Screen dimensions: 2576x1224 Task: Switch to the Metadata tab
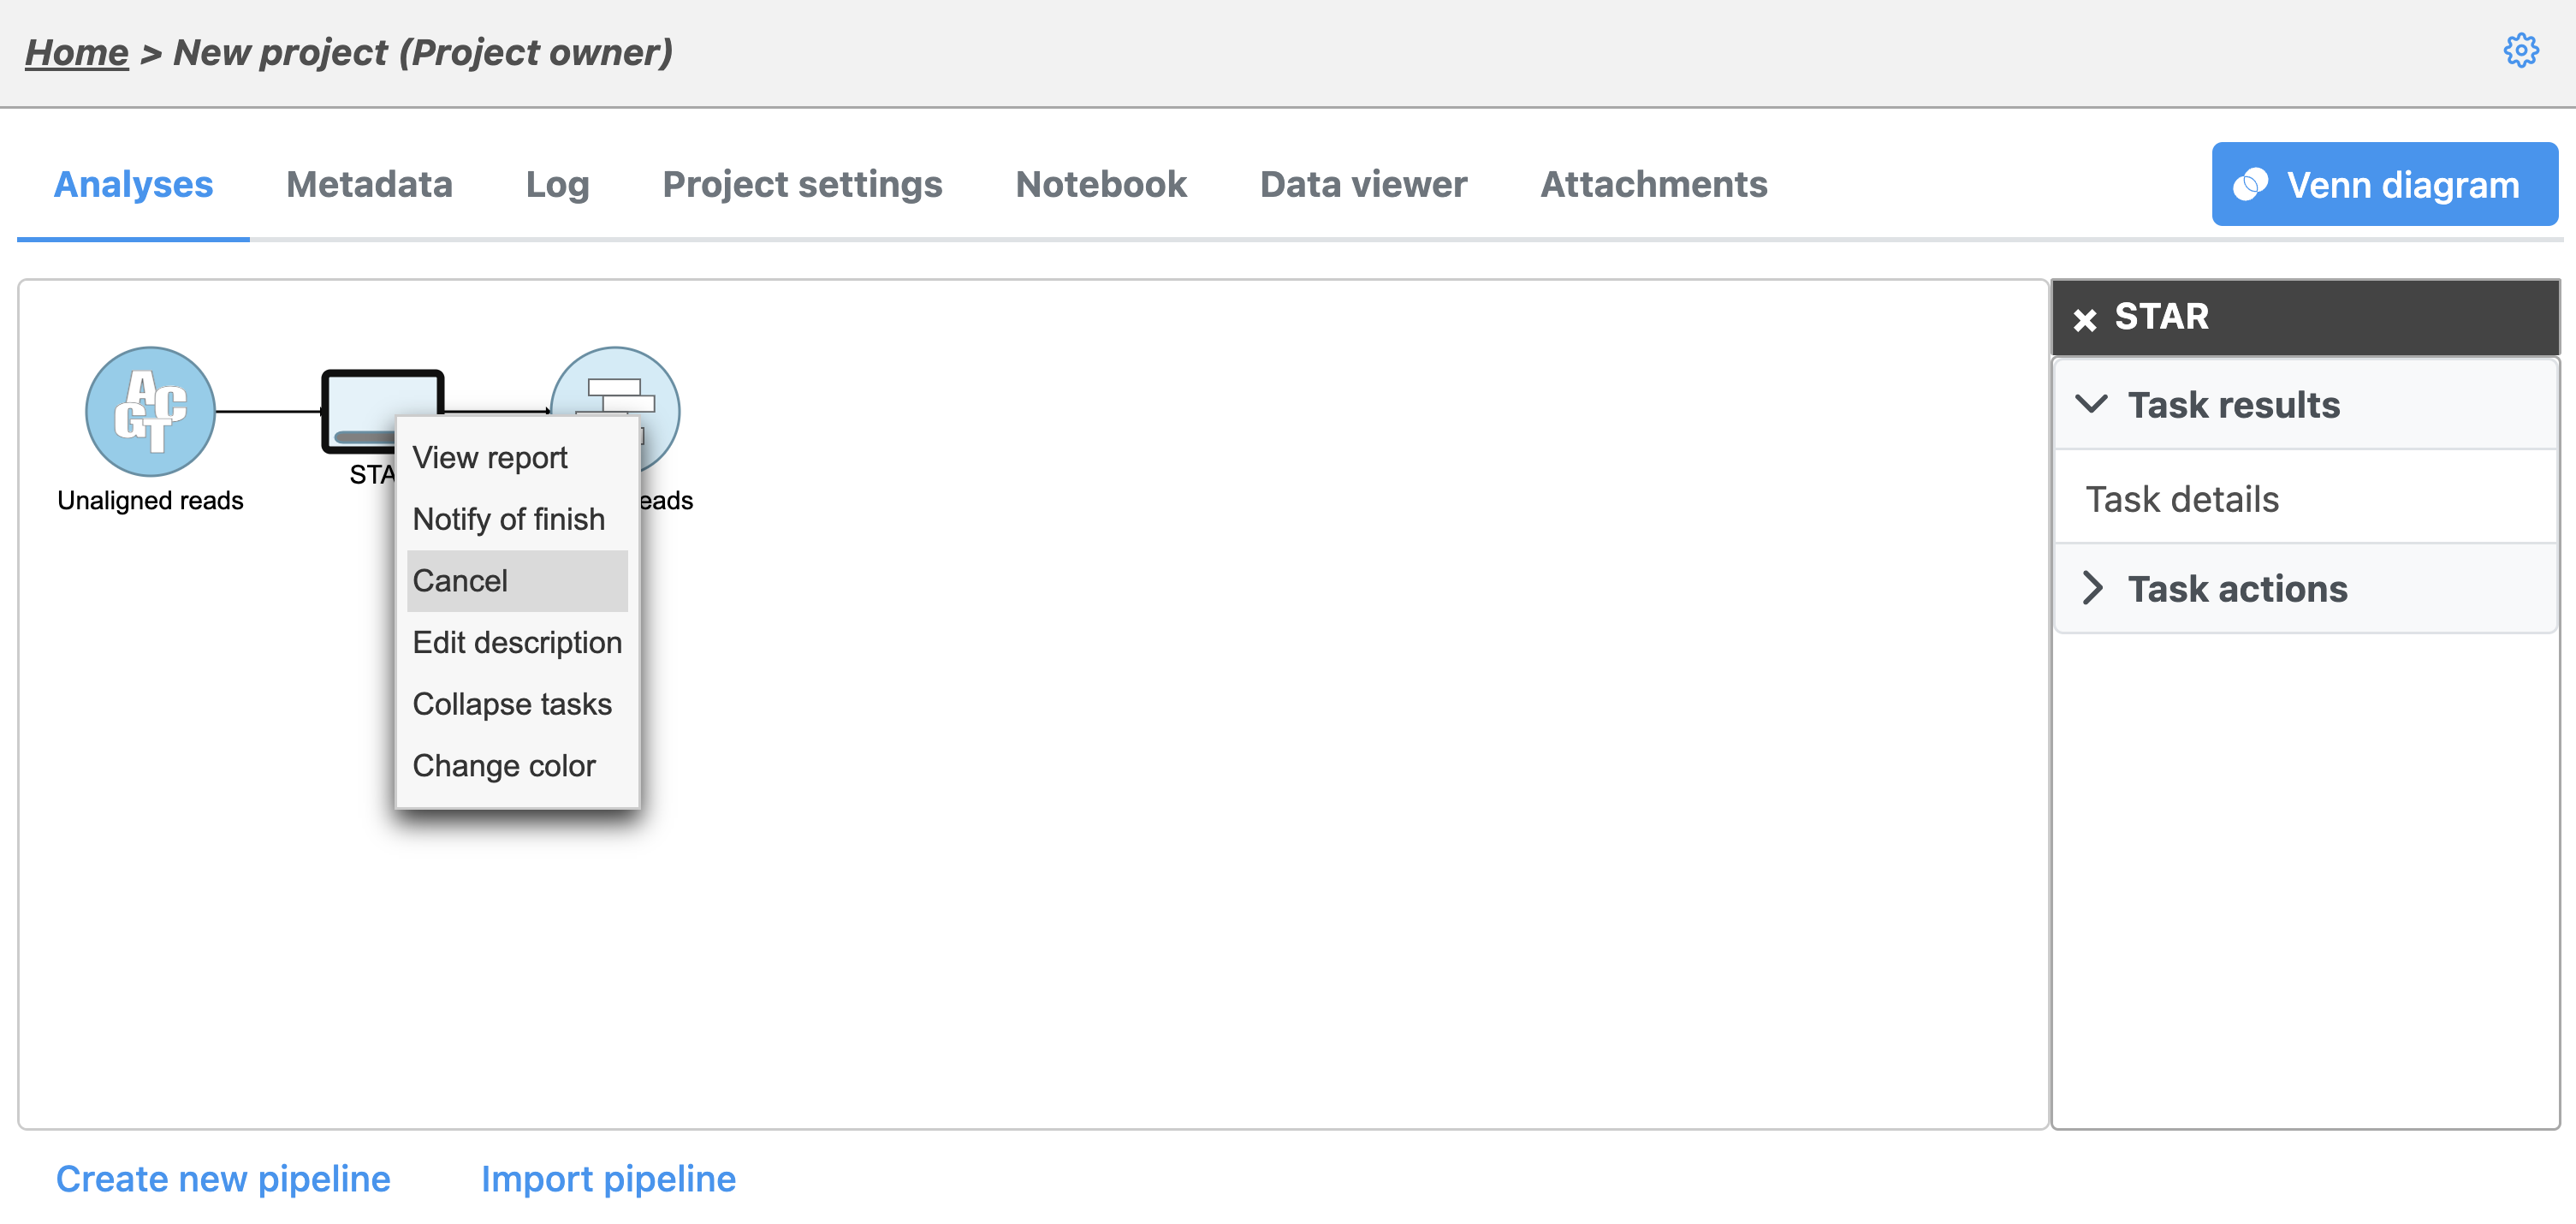369,184
